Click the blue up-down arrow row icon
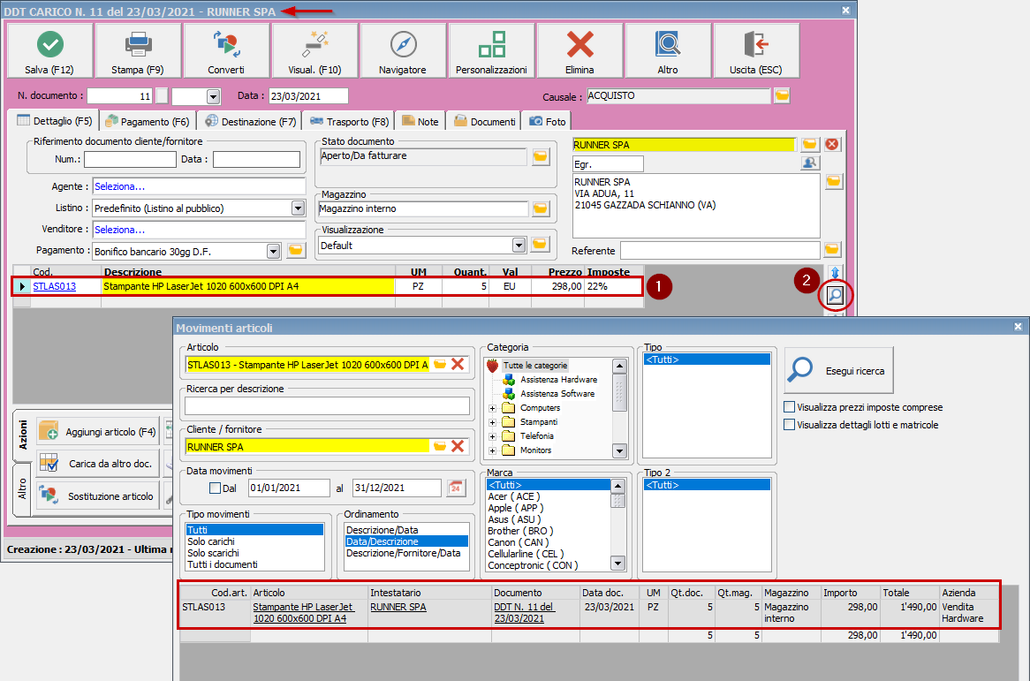This screenshot has width=1030, height=681. (835, 273)
